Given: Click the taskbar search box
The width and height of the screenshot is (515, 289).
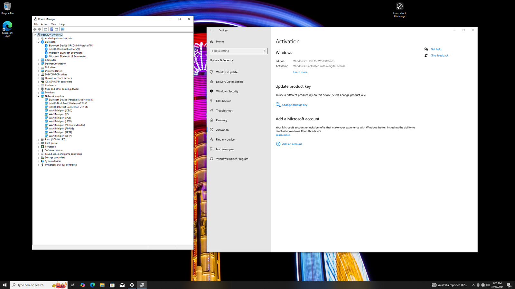Looking at the screenshot, I should [x=39, y=285].
